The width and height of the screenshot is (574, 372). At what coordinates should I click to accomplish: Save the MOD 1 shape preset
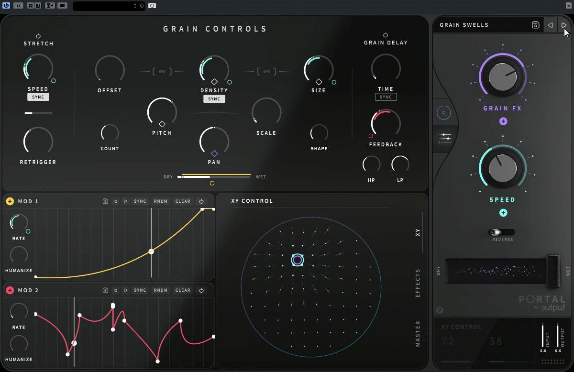[105, 201]
